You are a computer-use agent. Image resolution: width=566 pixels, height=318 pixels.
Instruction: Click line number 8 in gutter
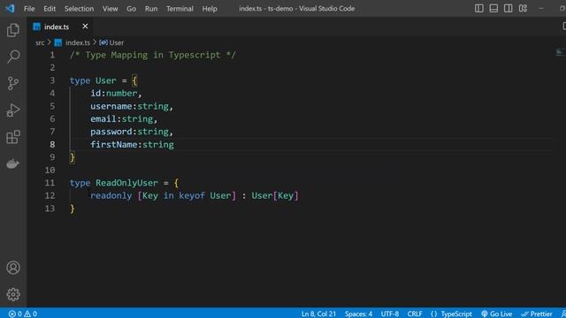tap(52, 144)
